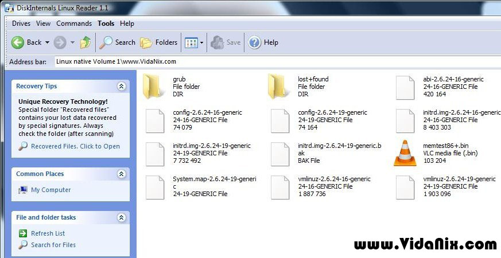Click the memtest86+.bin file name
Image resolution: width=501 pixels, height=258 pixels.
coord(446,146)
